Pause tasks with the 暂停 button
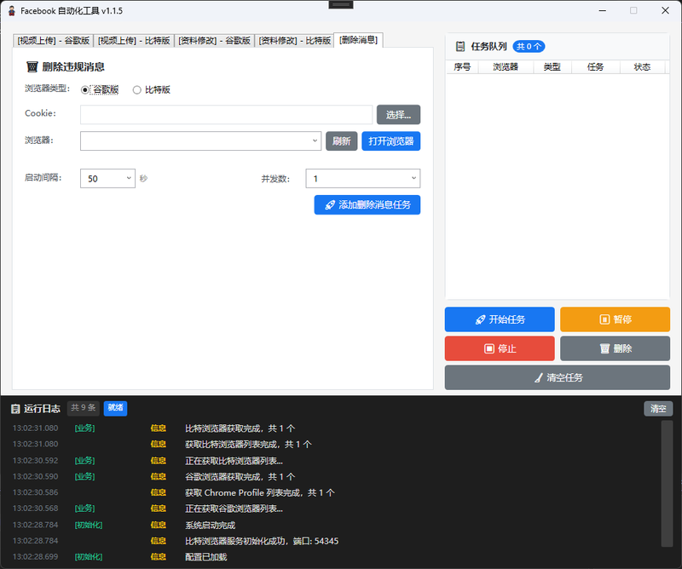 (x=615, y=319)
